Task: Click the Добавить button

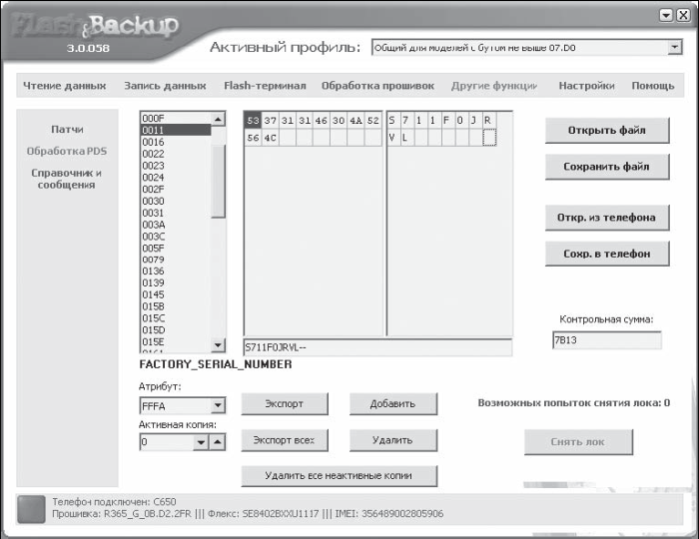Action: point(392,403)
